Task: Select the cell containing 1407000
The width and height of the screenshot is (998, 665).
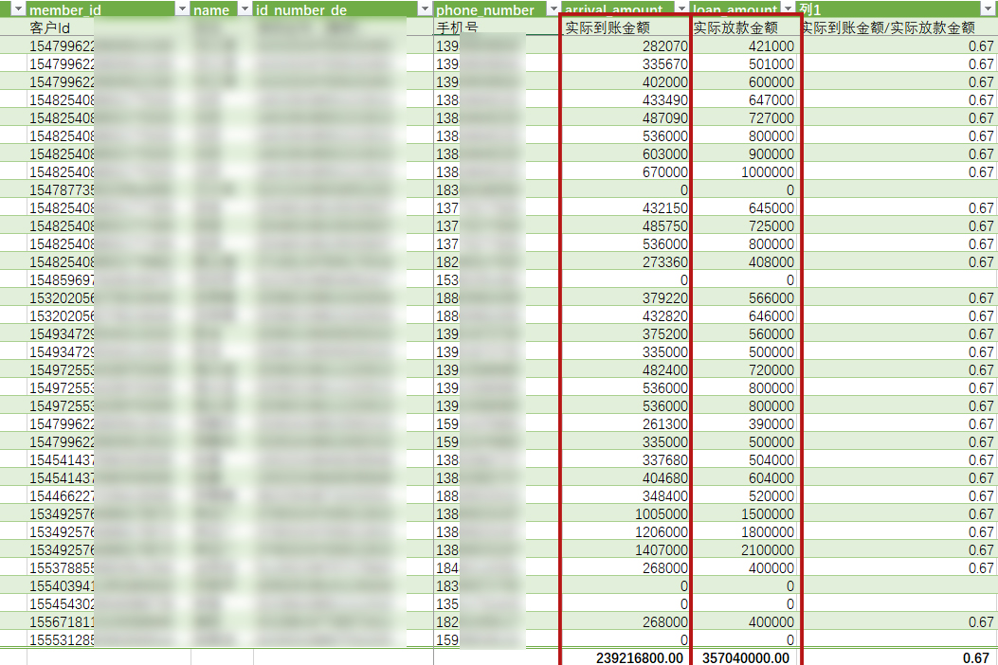Action: (x=625, y=549)
